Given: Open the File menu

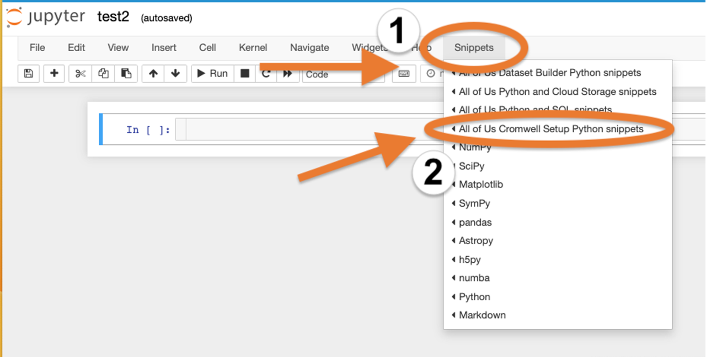Looking at the screenshot, I should tap(38, 47).
